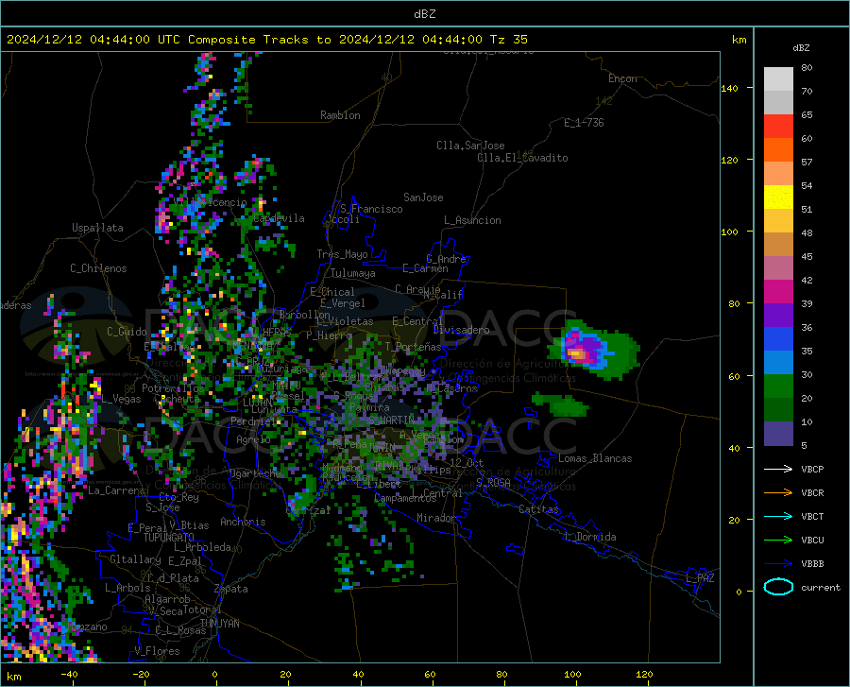The width and height of the screenshot is (850, 687).
Task: Click the L_Dormida map label
Action: click(x=589, y=537)
